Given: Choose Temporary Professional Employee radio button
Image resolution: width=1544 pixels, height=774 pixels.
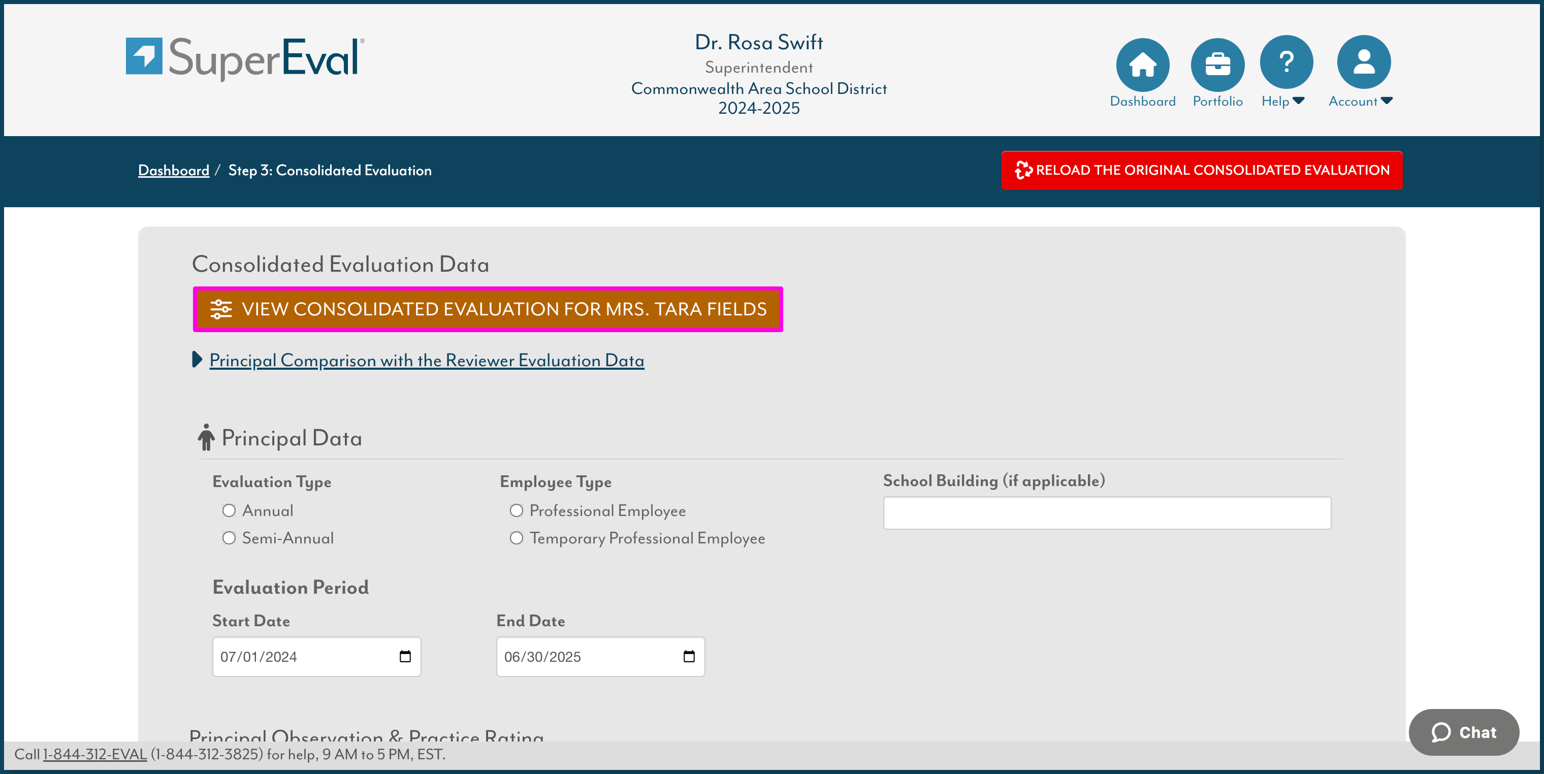Looking at the screenshot, I should coord(516,538).
